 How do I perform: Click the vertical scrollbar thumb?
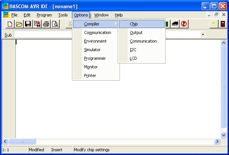pyautogui.click(x=224, y=87)
